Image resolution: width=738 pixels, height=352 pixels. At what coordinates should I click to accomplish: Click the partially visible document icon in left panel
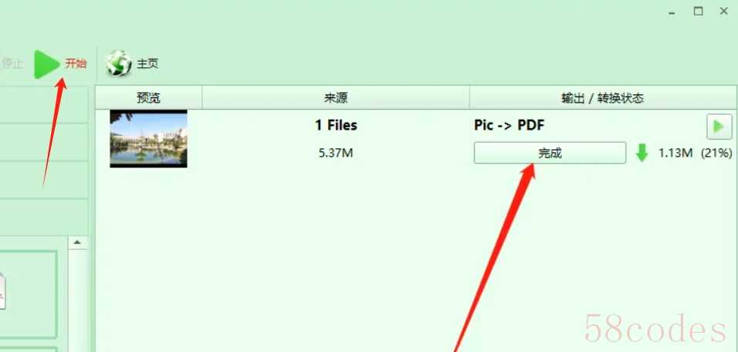click(x=2, y=290)
